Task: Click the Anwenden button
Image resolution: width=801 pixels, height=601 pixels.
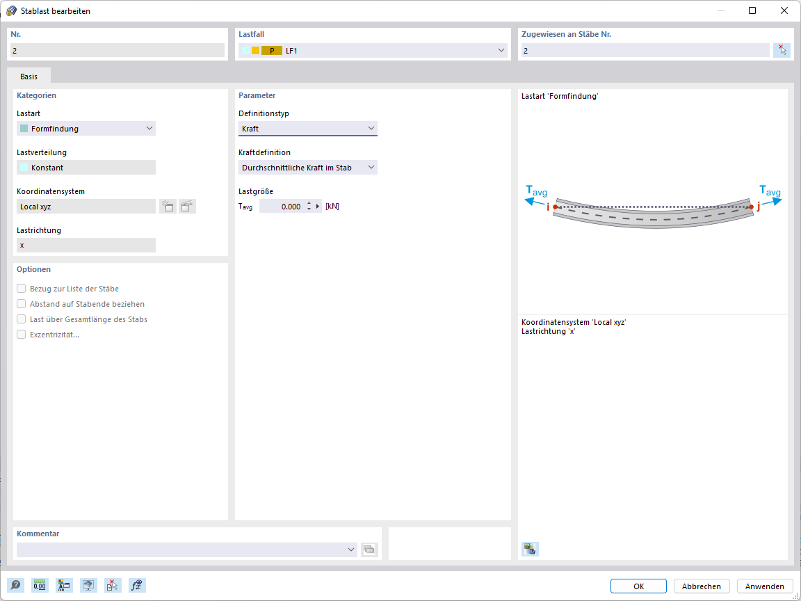Action: 765,586
